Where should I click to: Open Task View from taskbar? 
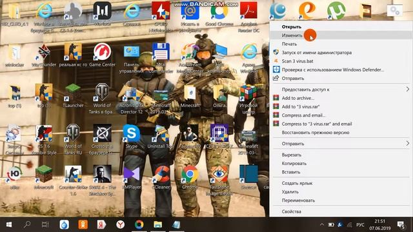pyautogui.click(x=45, y=225)
